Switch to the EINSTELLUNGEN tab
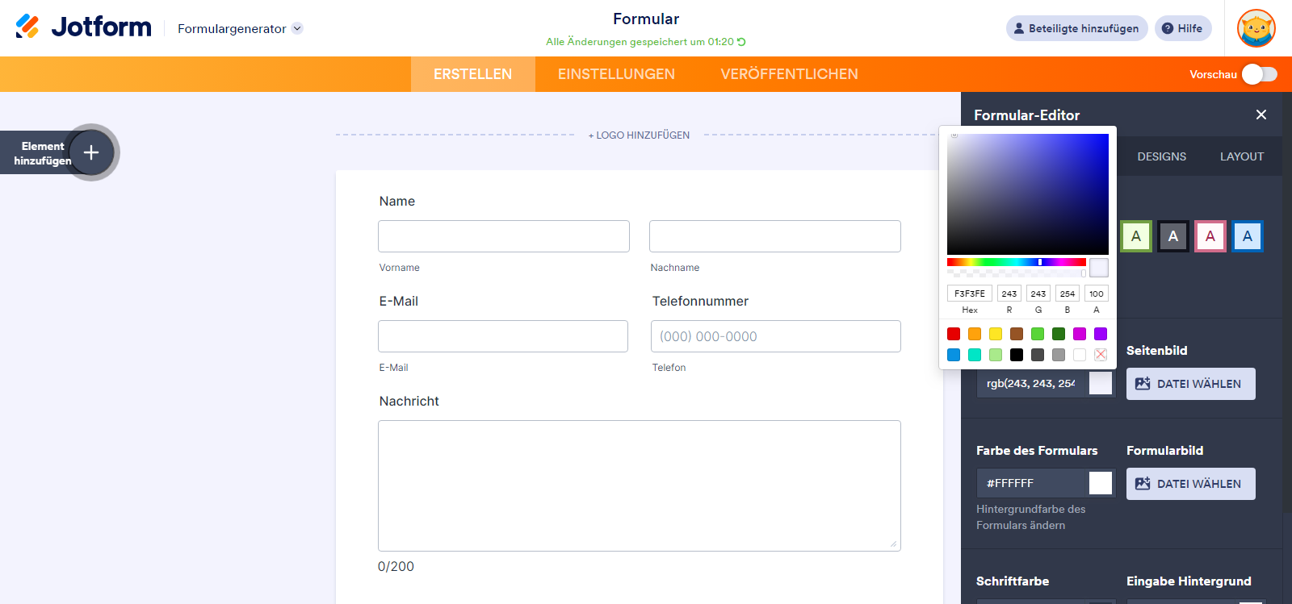1292x604 pixels. coord(616,74)
